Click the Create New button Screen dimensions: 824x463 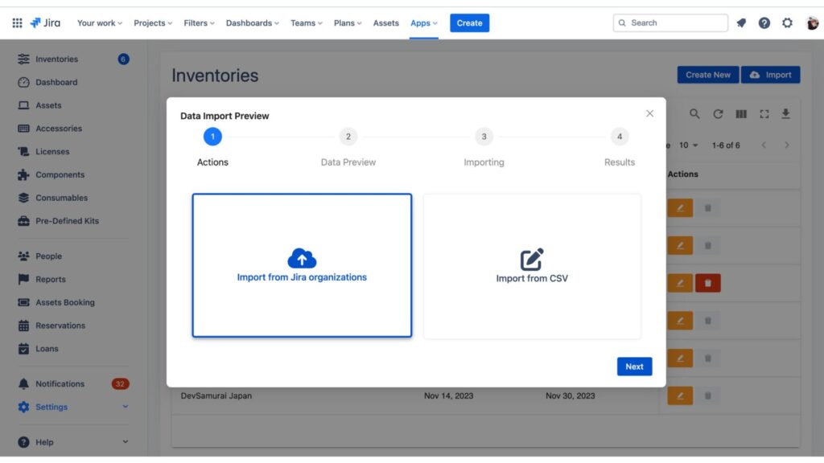tap(707, 74)
